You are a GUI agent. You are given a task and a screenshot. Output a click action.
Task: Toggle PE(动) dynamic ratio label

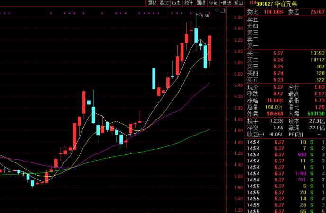[x=296, y=134]
